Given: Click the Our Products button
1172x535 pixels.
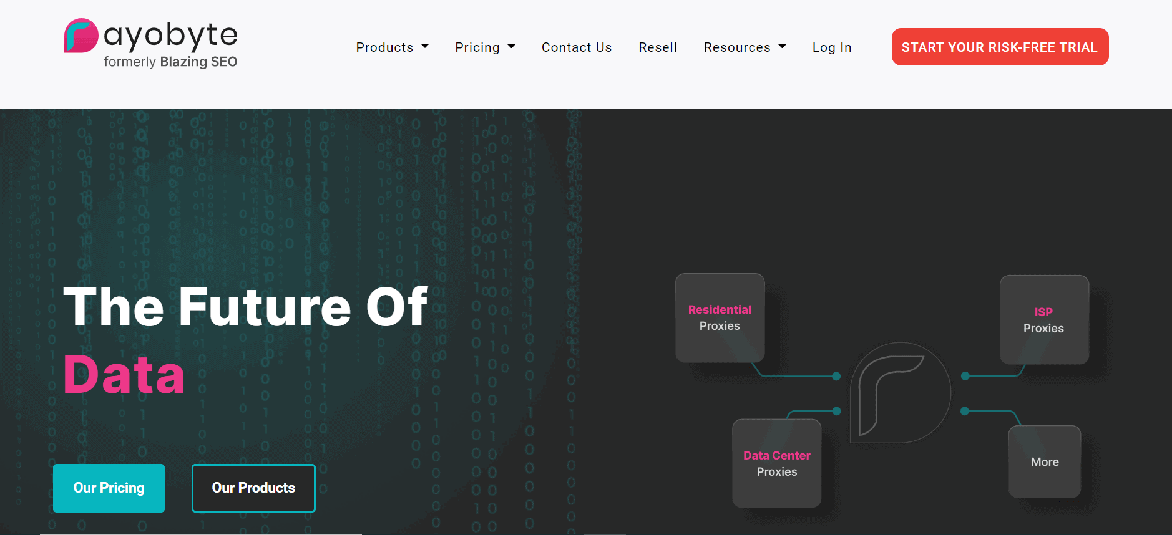Looking at the screenshot, I should click(x=253, y=488).
